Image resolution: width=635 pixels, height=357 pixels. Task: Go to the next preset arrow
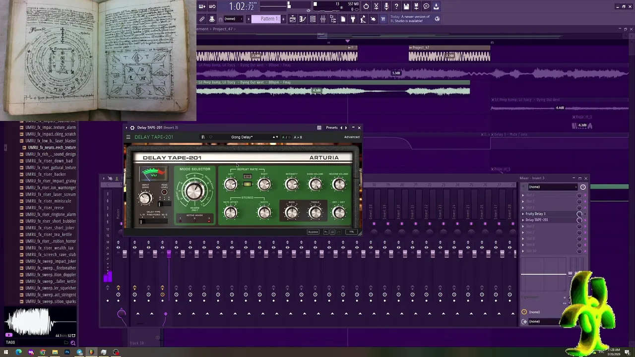coord(346,127)
